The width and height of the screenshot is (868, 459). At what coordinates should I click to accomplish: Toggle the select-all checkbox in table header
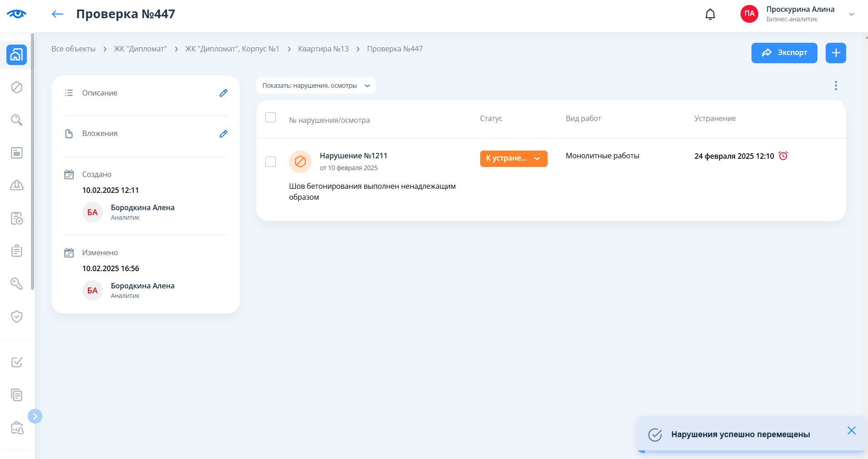point(270,118)
